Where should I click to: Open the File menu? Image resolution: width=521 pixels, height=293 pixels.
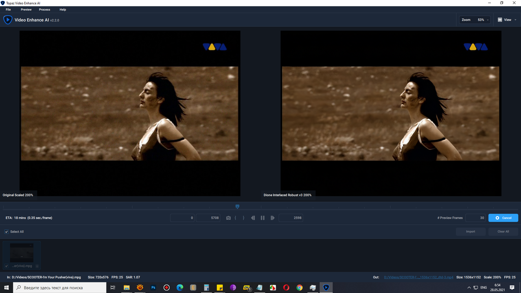(x=8, y=9)
